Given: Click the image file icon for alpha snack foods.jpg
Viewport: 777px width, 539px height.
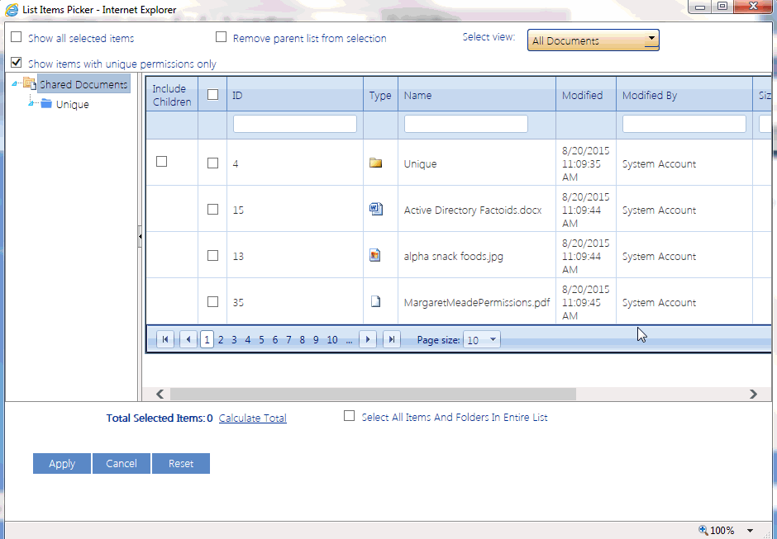Looking at the screenshot, I should pos(378,255).
